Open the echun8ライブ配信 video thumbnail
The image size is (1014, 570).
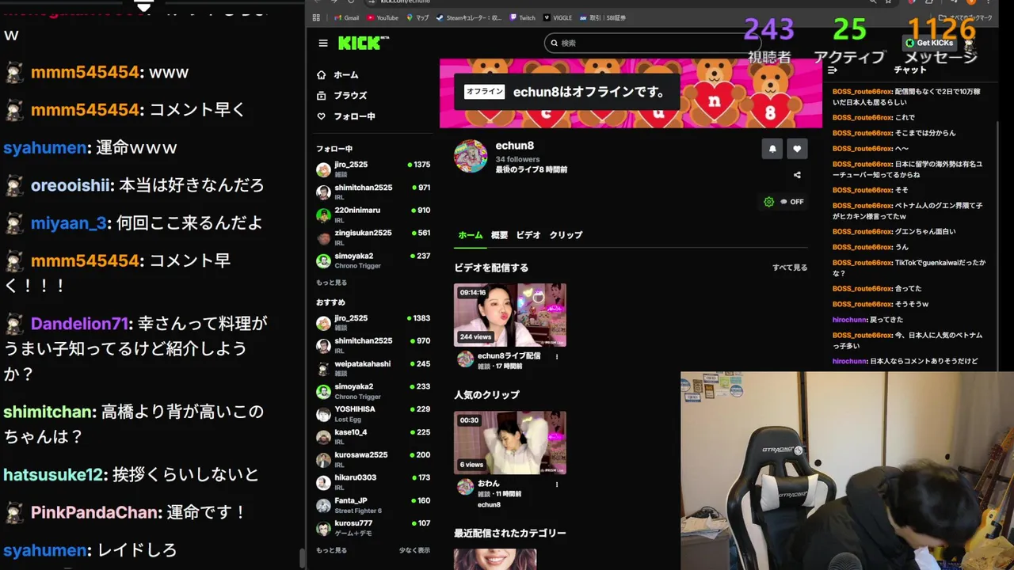pyautogui.click(x=510, y=315)
